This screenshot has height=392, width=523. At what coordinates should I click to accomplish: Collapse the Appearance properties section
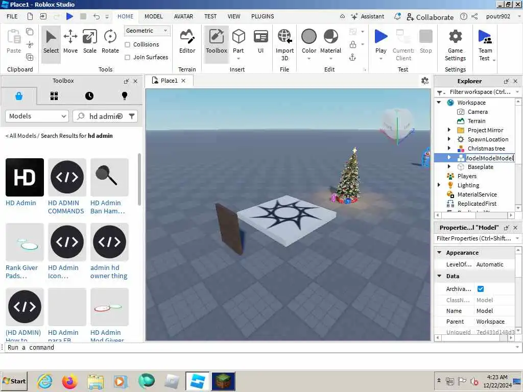tap(439, 253)
